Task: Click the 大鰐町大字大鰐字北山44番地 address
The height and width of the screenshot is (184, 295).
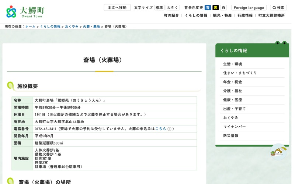Action: [x=59, y=122]
